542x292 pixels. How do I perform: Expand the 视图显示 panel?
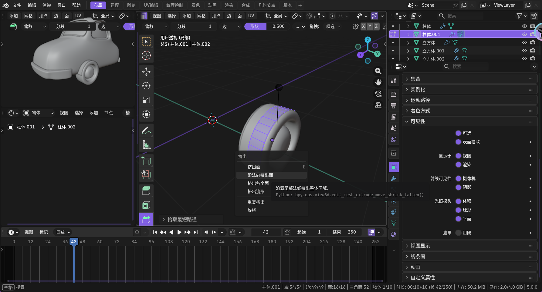coord(420,246)
